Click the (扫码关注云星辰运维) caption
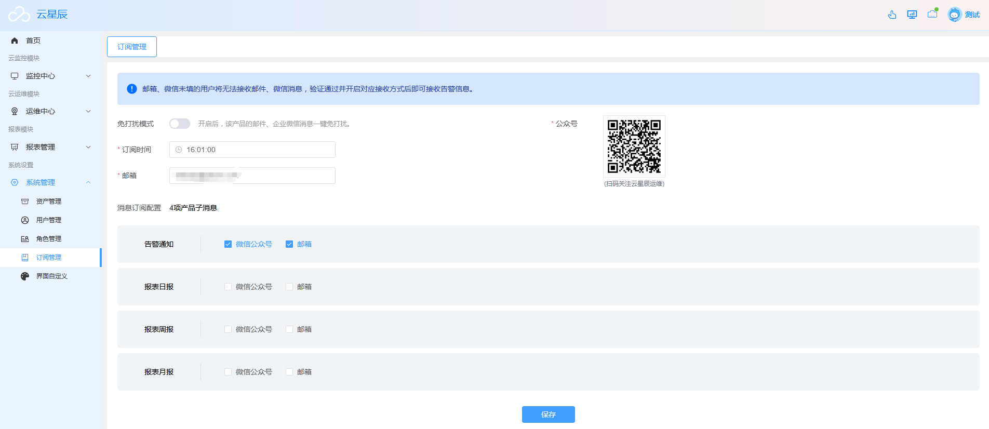 (x=634, y=184)
